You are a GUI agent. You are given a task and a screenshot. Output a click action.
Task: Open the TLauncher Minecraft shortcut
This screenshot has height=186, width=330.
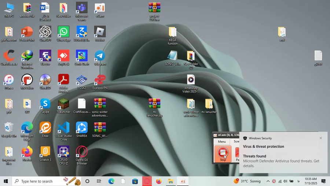pos(63,106)
